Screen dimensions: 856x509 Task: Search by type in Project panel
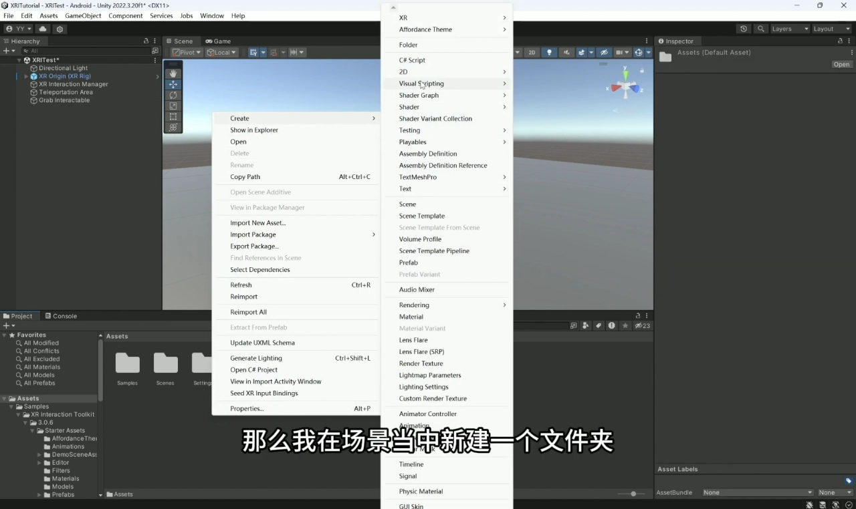pos(586,325)
